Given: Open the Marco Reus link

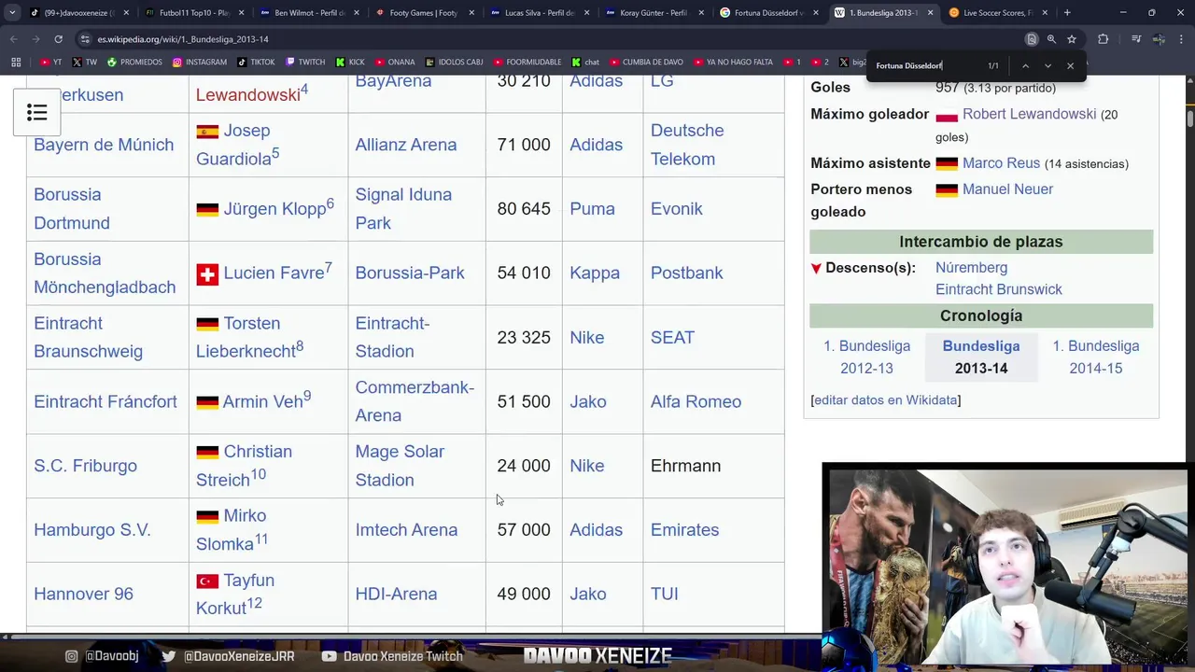Looking at the screenshot, I should (x=1001, y=163).
